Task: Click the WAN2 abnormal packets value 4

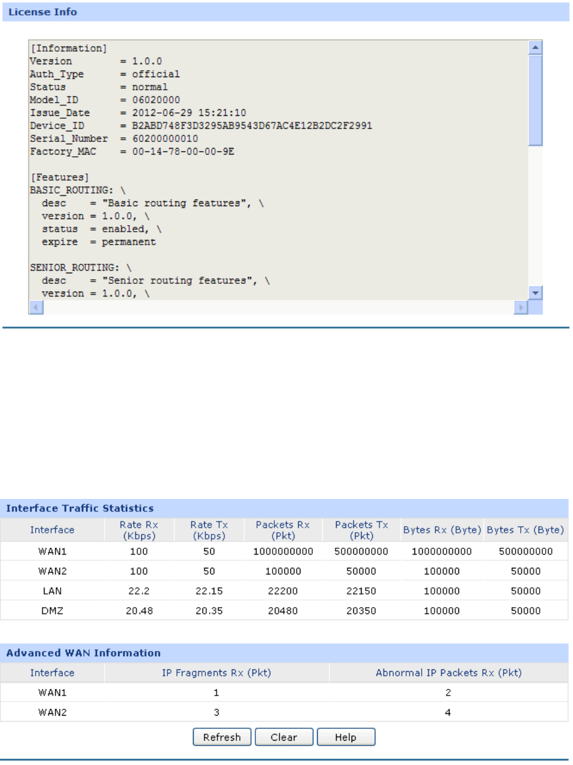Action: coord(448,712)
